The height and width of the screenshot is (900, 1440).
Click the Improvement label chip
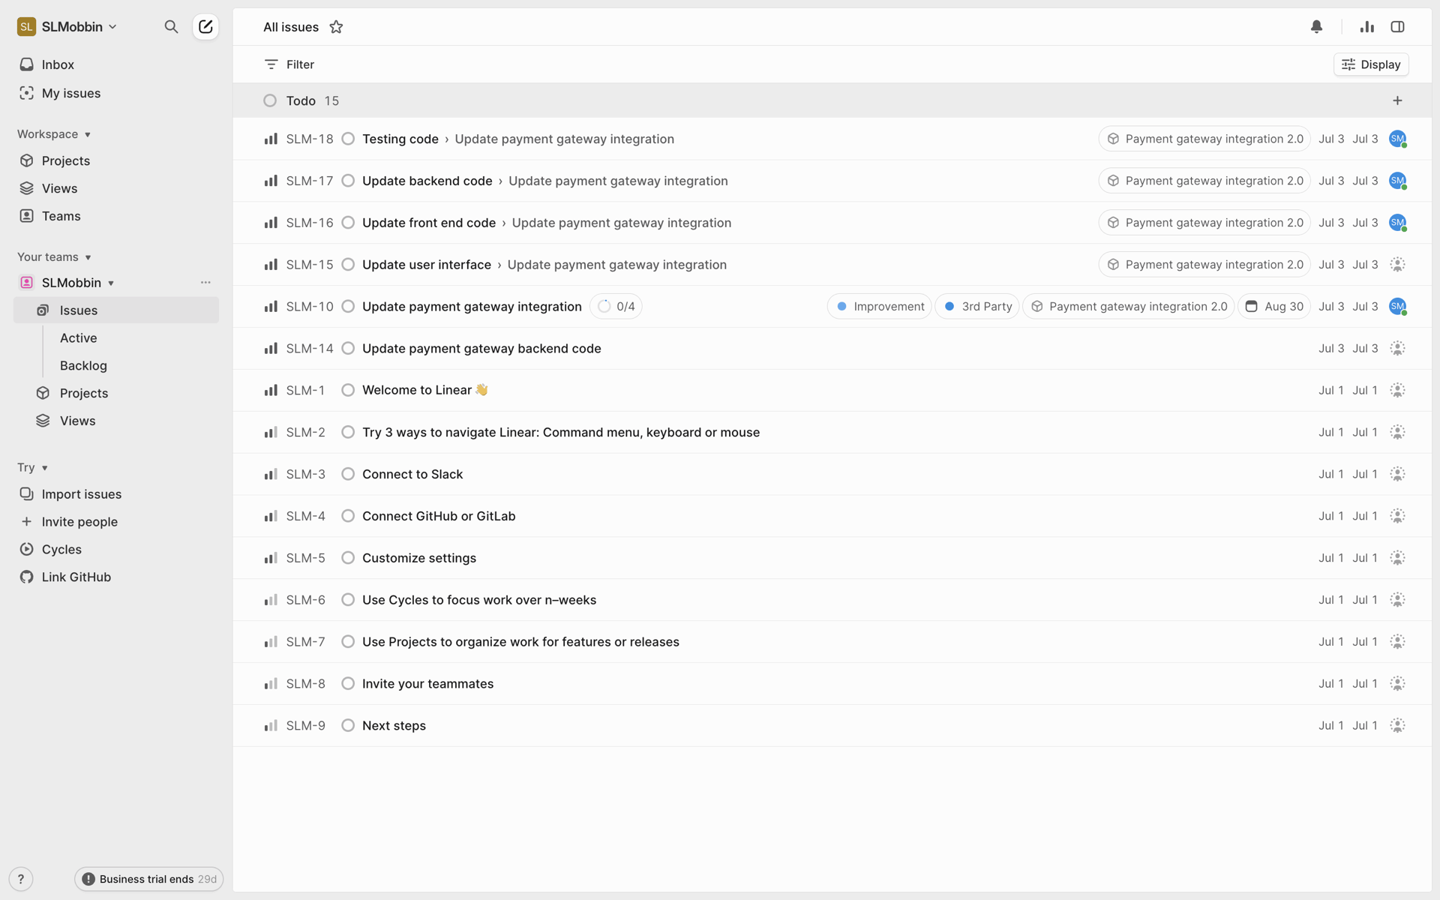[880, 307]
